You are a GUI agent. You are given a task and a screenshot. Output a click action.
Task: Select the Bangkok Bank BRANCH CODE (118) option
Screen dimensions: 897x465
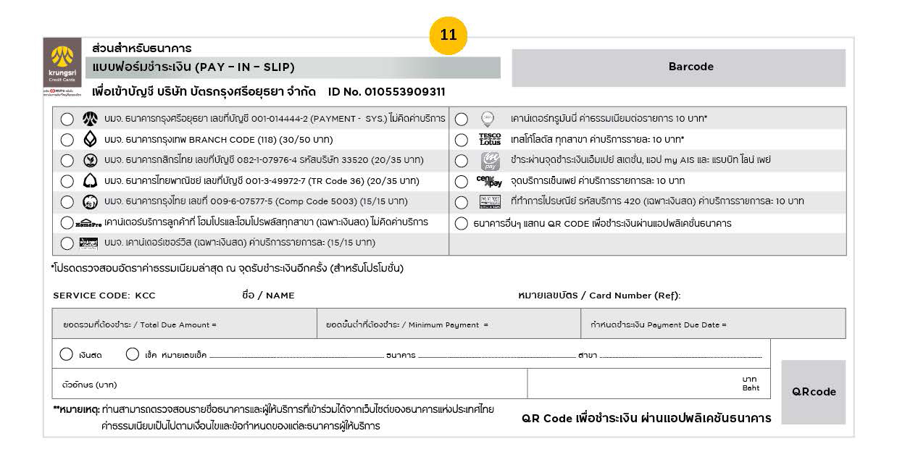[x=67, y=140]
